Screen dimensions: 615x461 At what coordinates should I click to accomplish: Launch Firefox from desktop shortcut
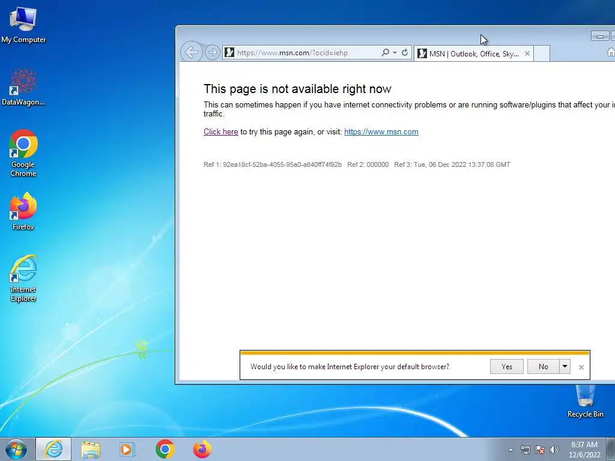tap(23, 212)
